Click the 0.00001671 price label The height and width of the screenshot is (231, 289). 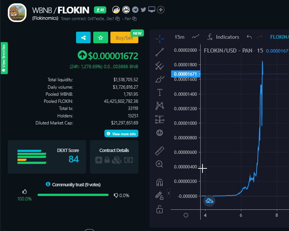point(185,74)
